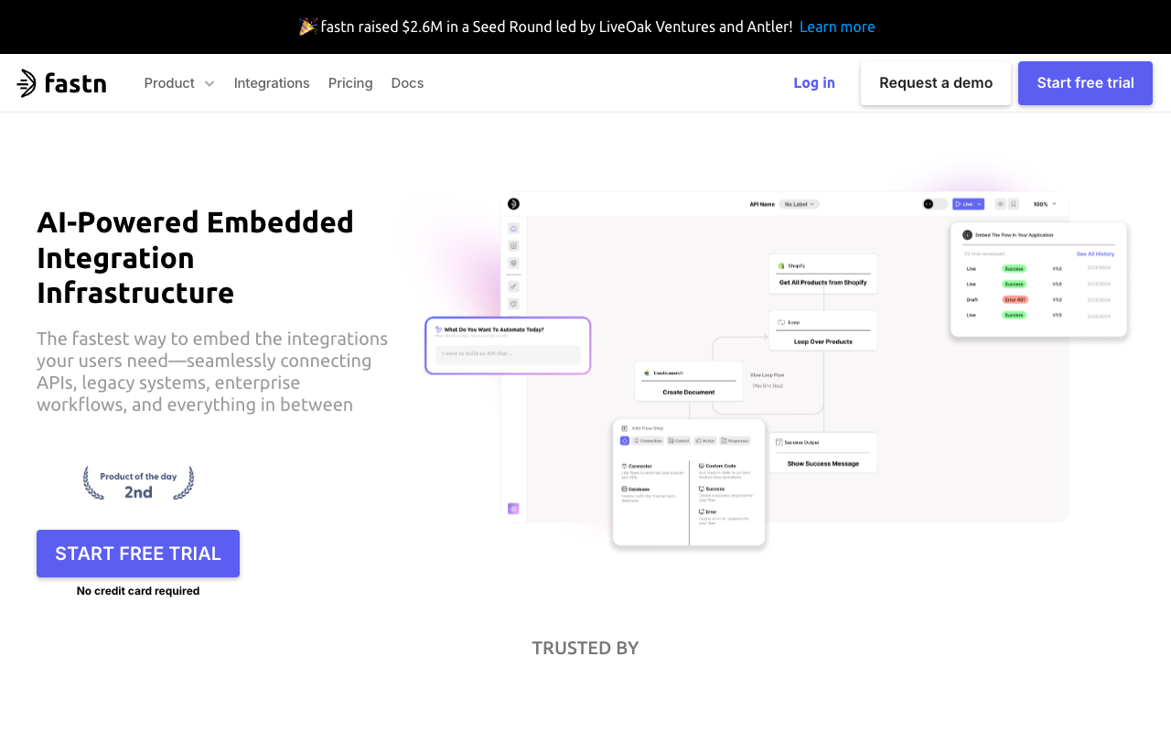Click the mockup's 'I want to build an API' input
The width and height of the screenshot is (1171, 732).
point(508,354)
